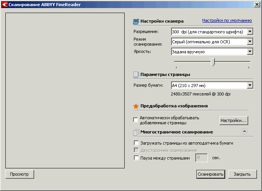Click the "Яркость:" label
262x191 pixels.
pyautogui.click(x=142, y=52)
